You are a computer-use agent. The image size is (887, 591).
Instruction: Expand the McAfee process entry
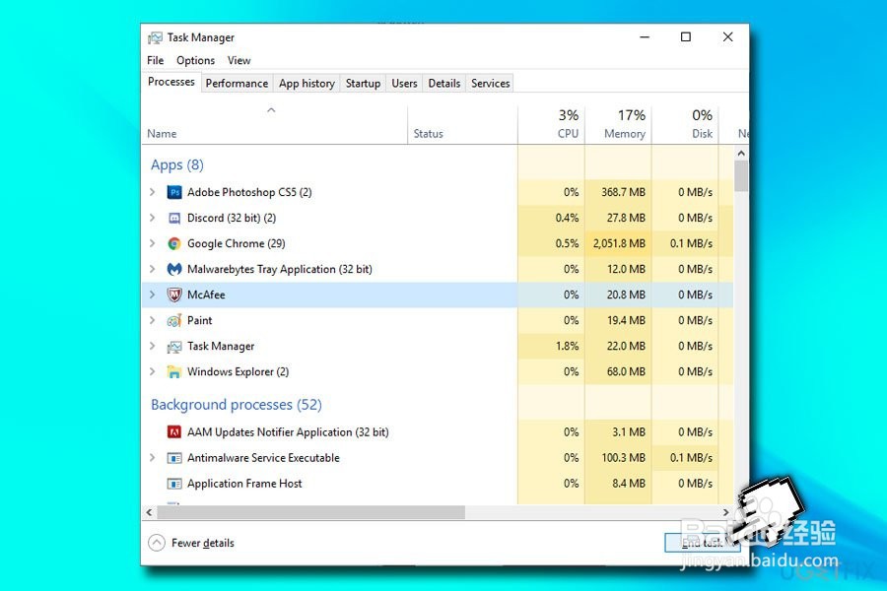click(x=152, y=295)
